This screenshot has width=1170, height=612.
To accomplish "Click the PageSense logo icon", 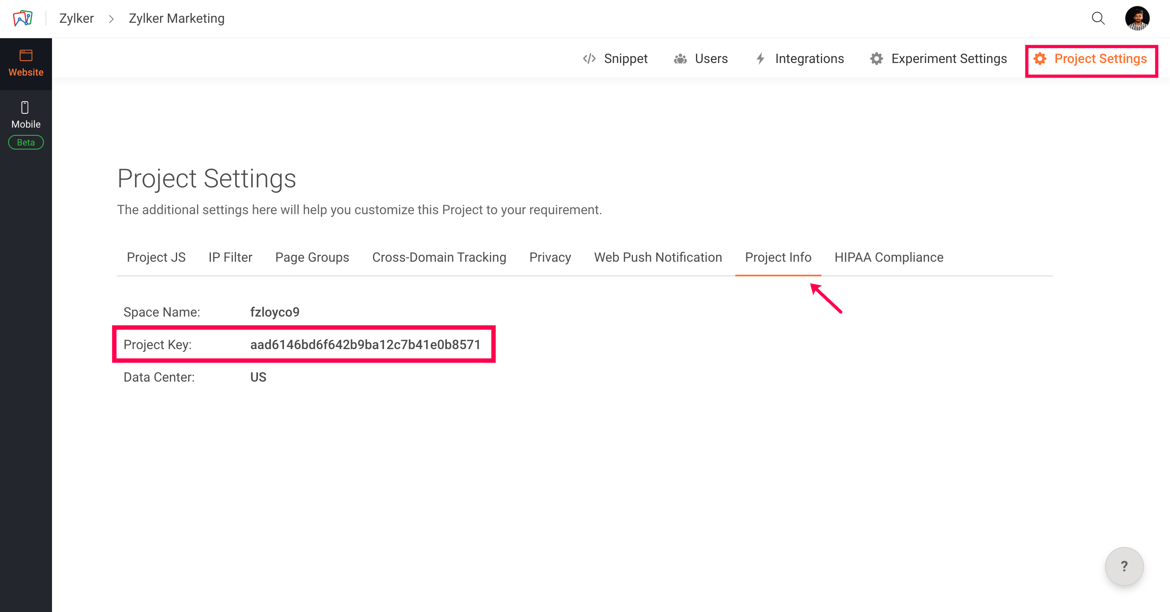I will pos(23,18).
